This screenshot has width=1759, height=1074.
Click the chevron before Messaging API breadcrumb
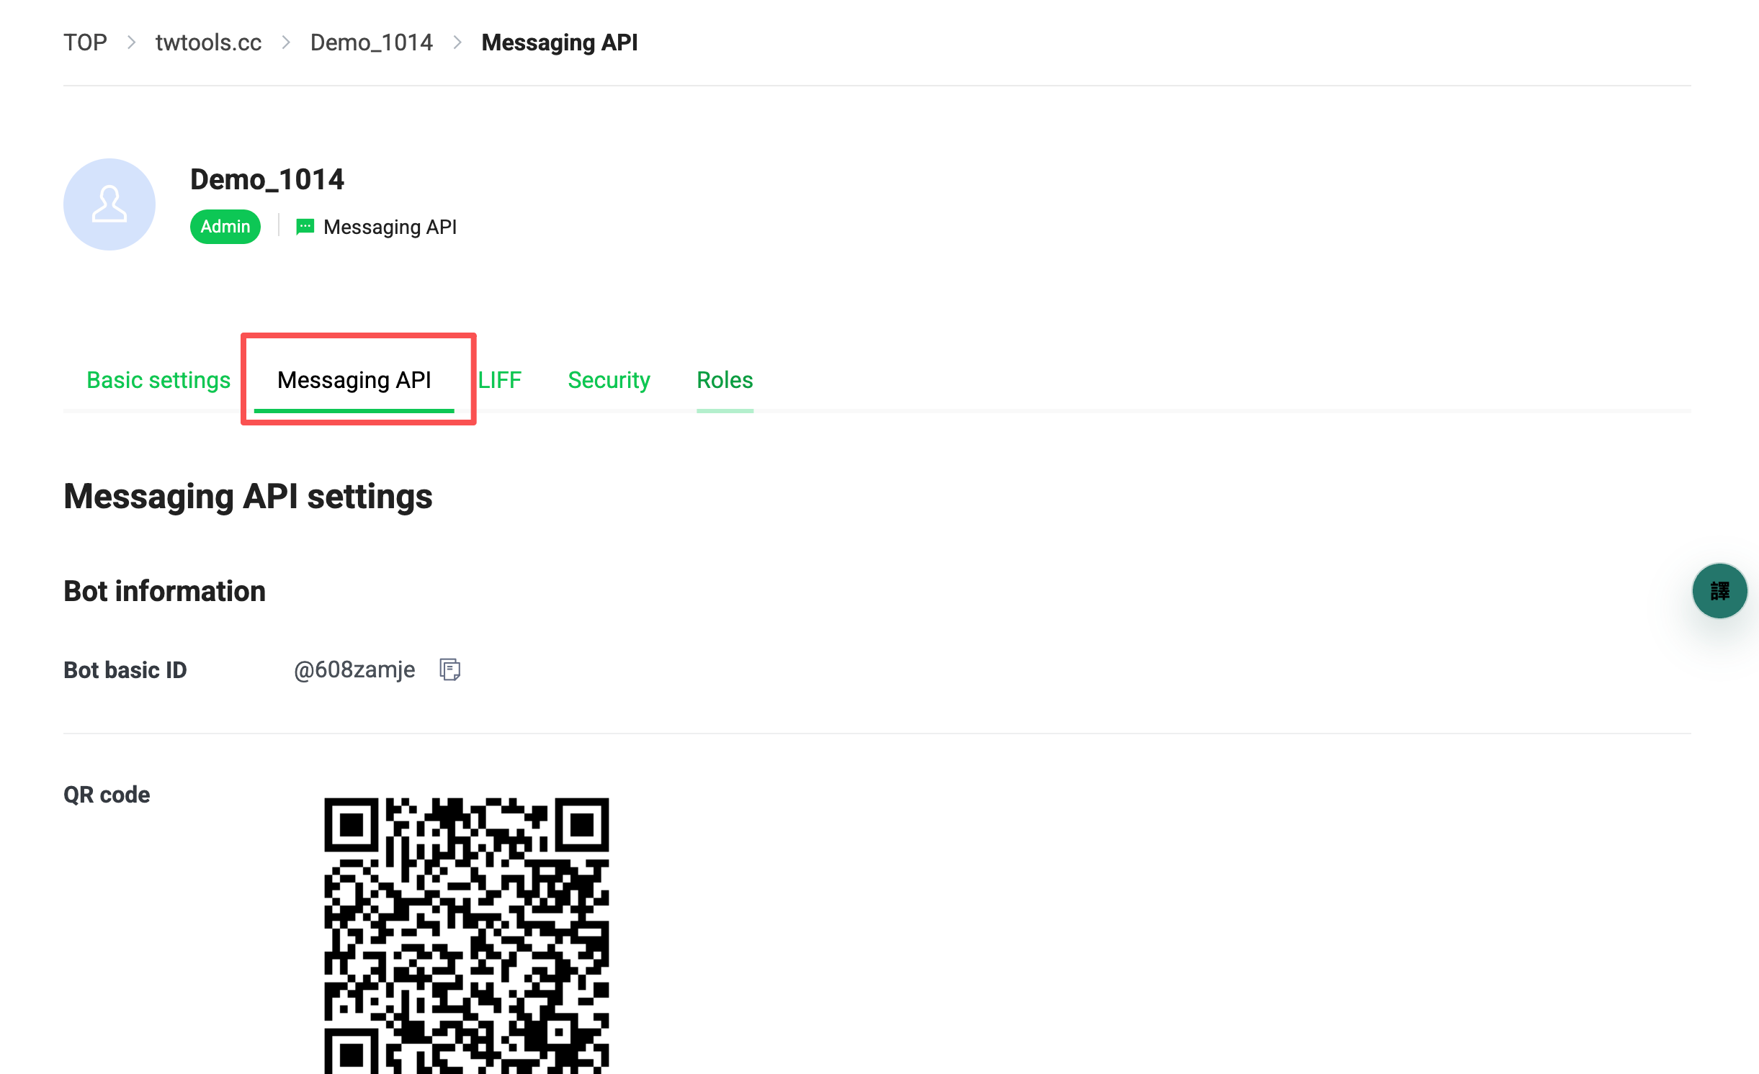pyautogui.click(x=457, y=42)
